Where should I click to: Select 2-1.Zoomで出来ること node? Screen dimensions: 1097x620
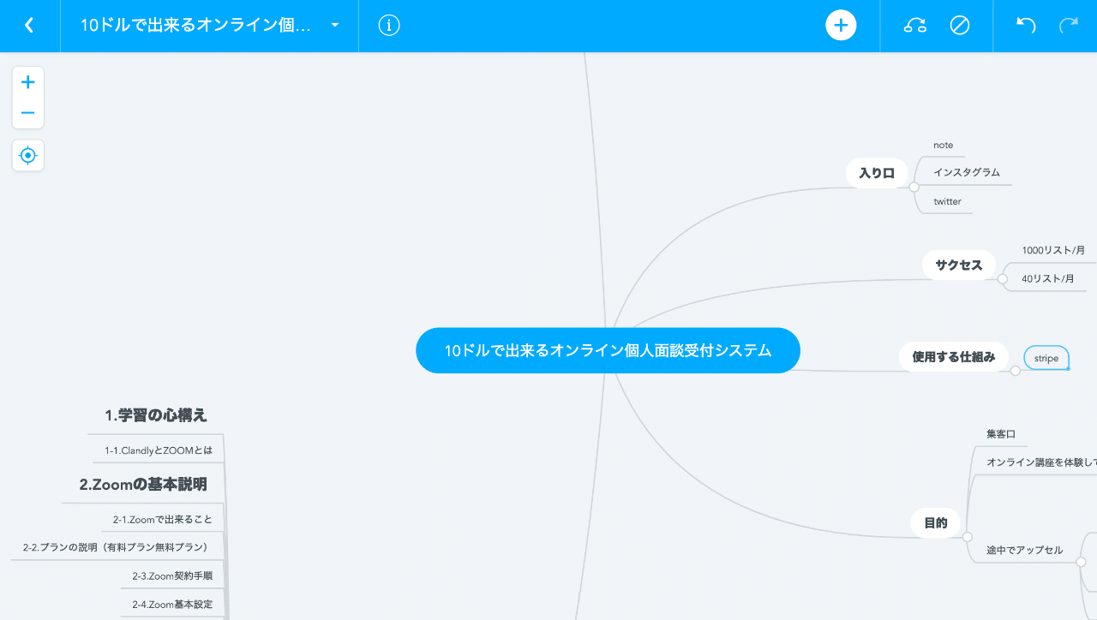(x=162, y=519)
